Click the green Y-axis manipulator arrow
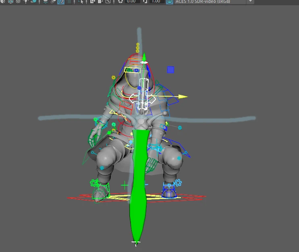 tap(144, 56)
